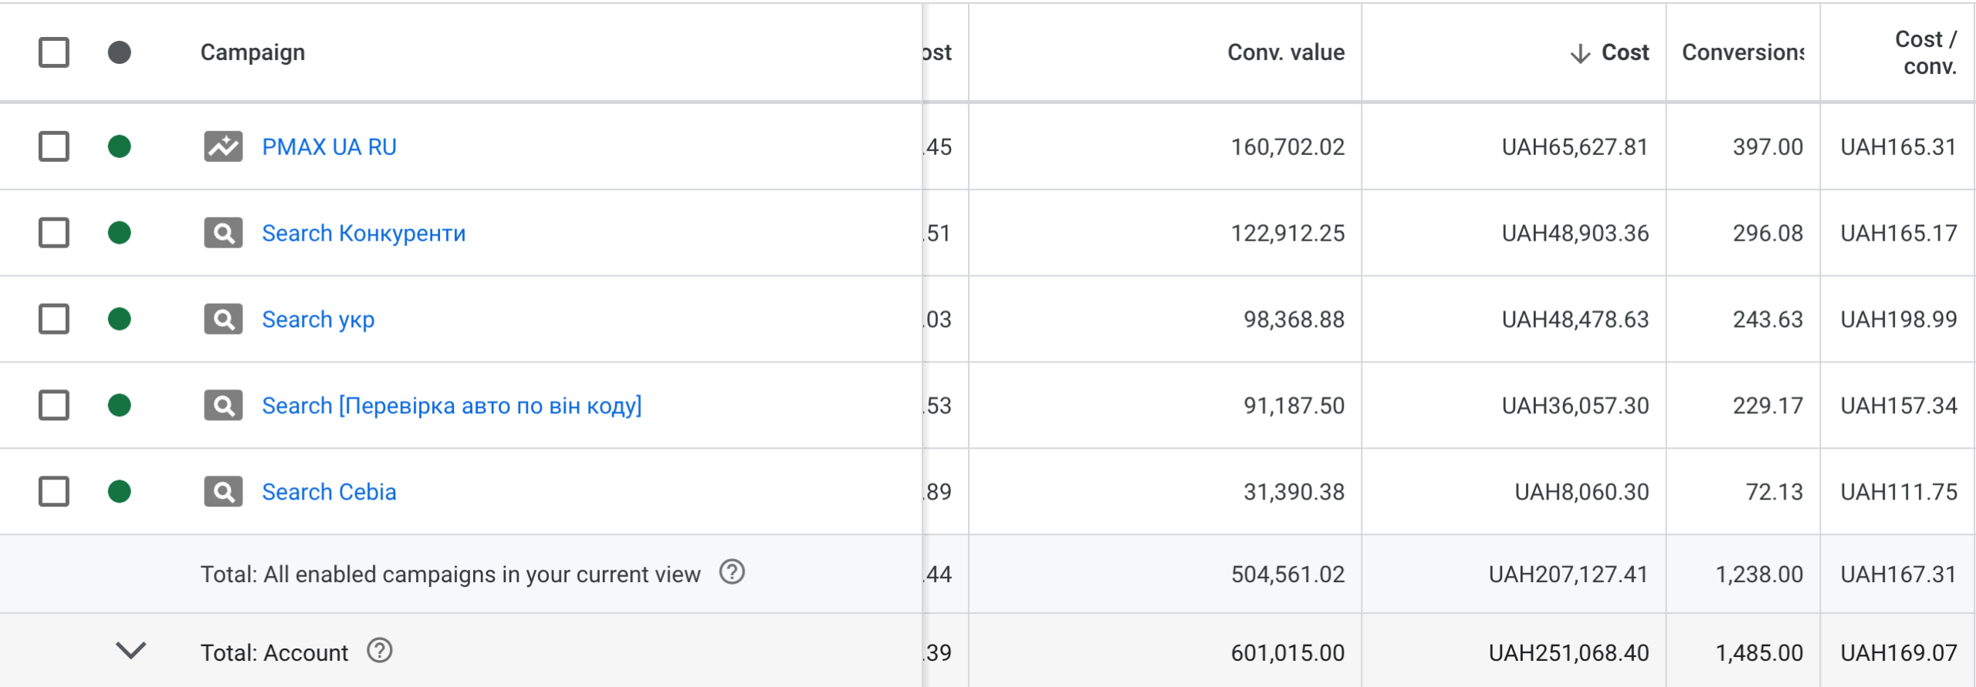Check the box for PMAX UA RU campaign

point(54,146)
